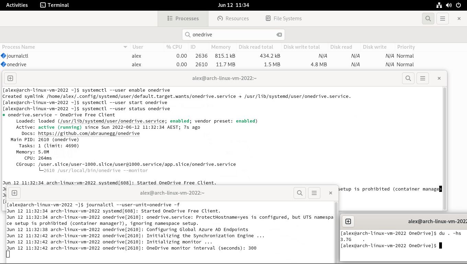
Task: Open the Activities overview
Action: click(x=16, y=5)
